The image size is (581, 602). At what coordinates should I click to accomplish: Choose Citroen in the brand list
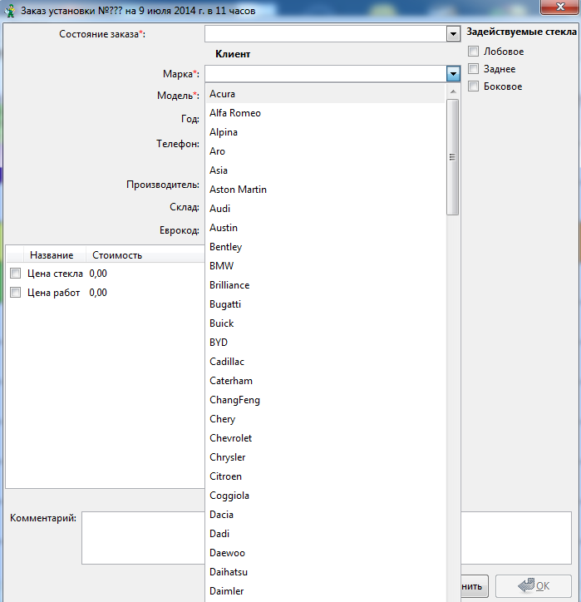326,476
